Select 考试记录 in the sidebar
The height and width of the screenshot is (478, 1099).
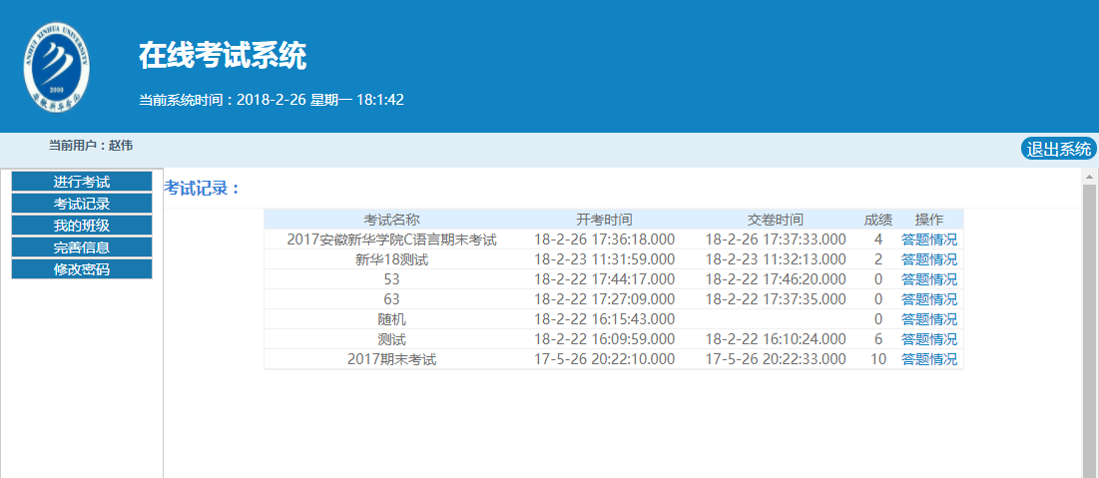(82, 204)
